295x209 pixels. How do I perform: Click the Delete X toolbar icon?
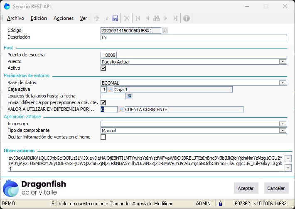[x=127, y=18]
